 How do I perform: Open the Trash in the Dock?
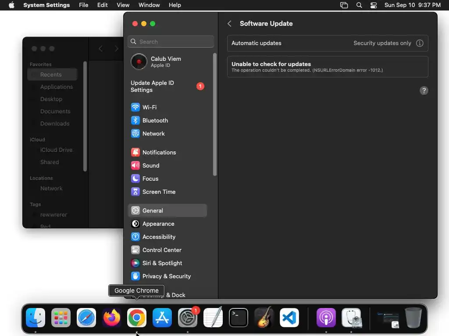413,318
